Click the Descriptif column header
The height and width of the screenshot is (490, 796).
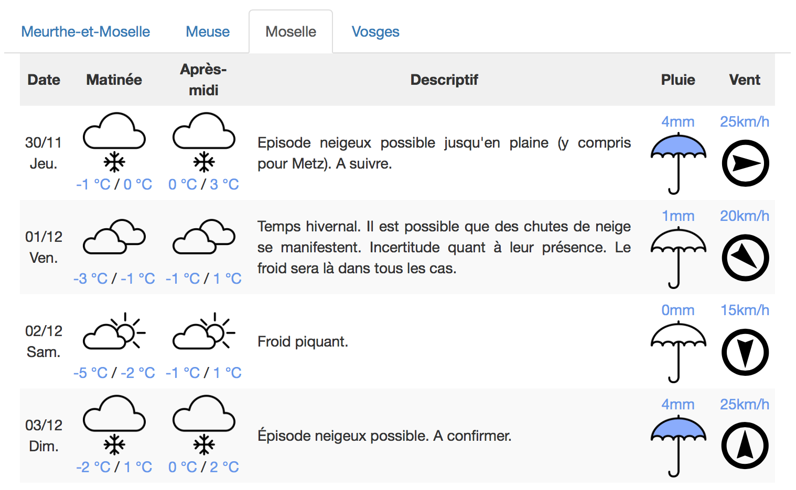pyautogui.click(x=444, y=80)
